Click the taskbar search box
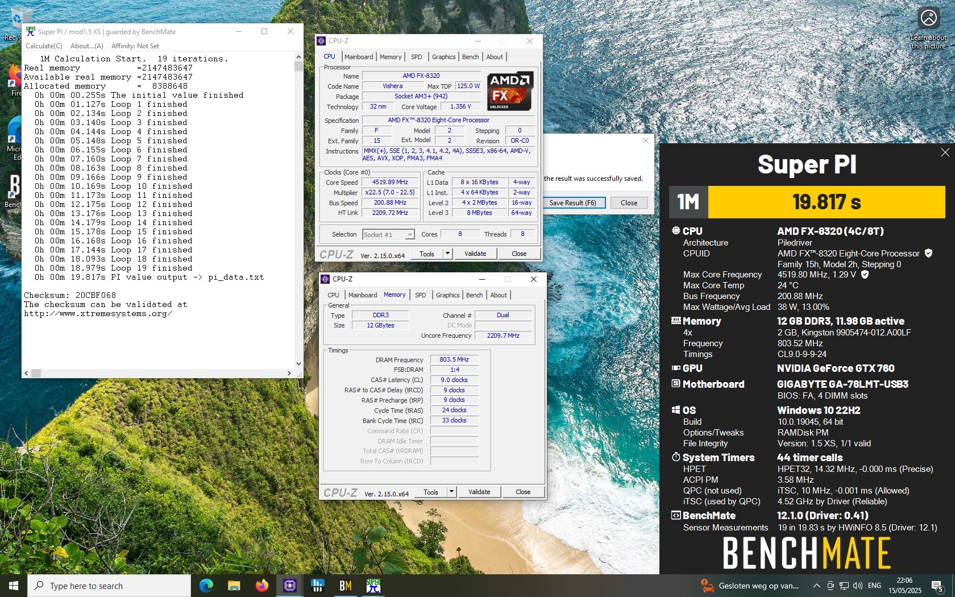Image resolution: width=955 pixels, height=597 pixels. tap(109, 586)
